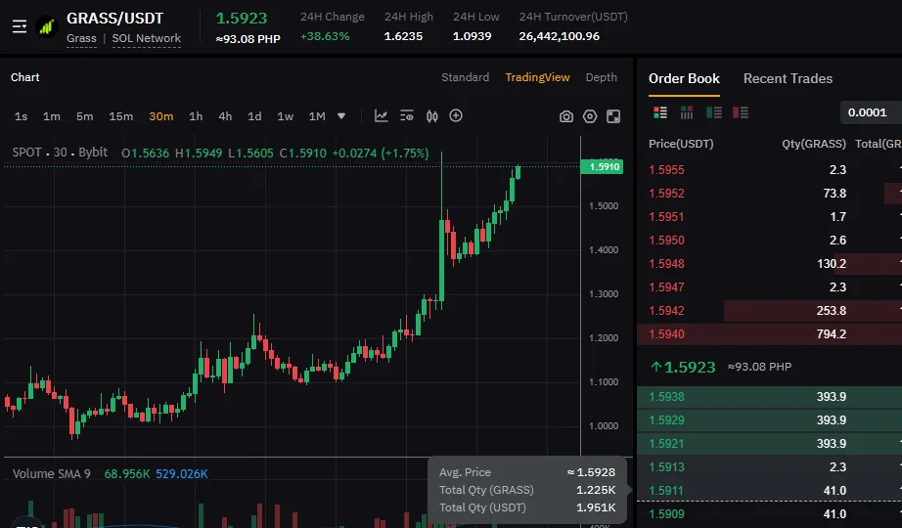Expand more timeframes dropdown arrow

click(341, 116)
